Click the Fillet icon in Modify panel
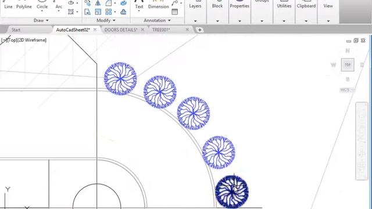Image resolution: width=372 pixels, height=209 pixels. click(x=109, y=3)
